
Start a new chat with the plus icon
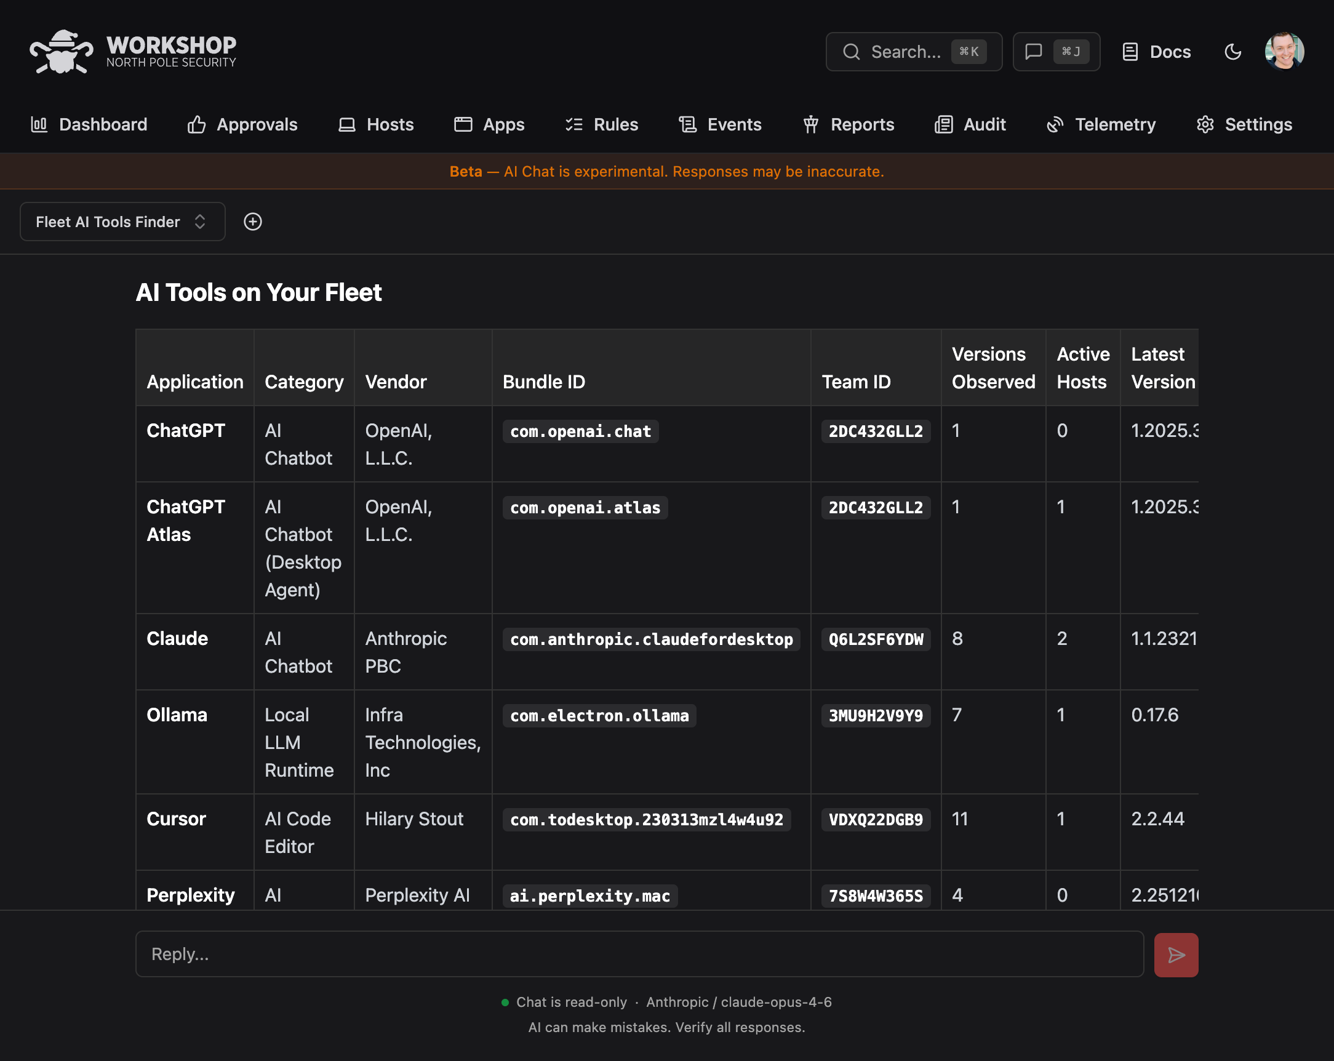coord(252,222)
